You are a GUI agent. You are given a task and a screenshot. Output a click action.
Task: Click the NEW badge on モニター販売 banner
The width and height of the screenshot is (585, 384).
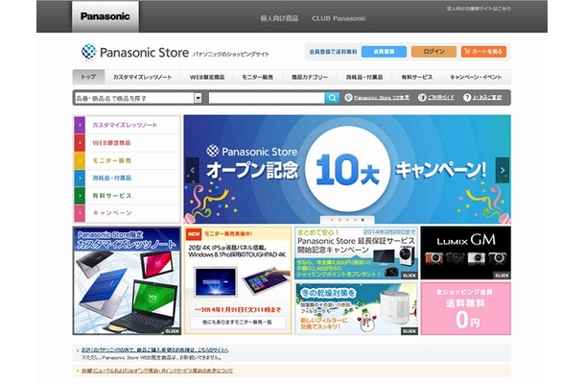click(194, 234)
